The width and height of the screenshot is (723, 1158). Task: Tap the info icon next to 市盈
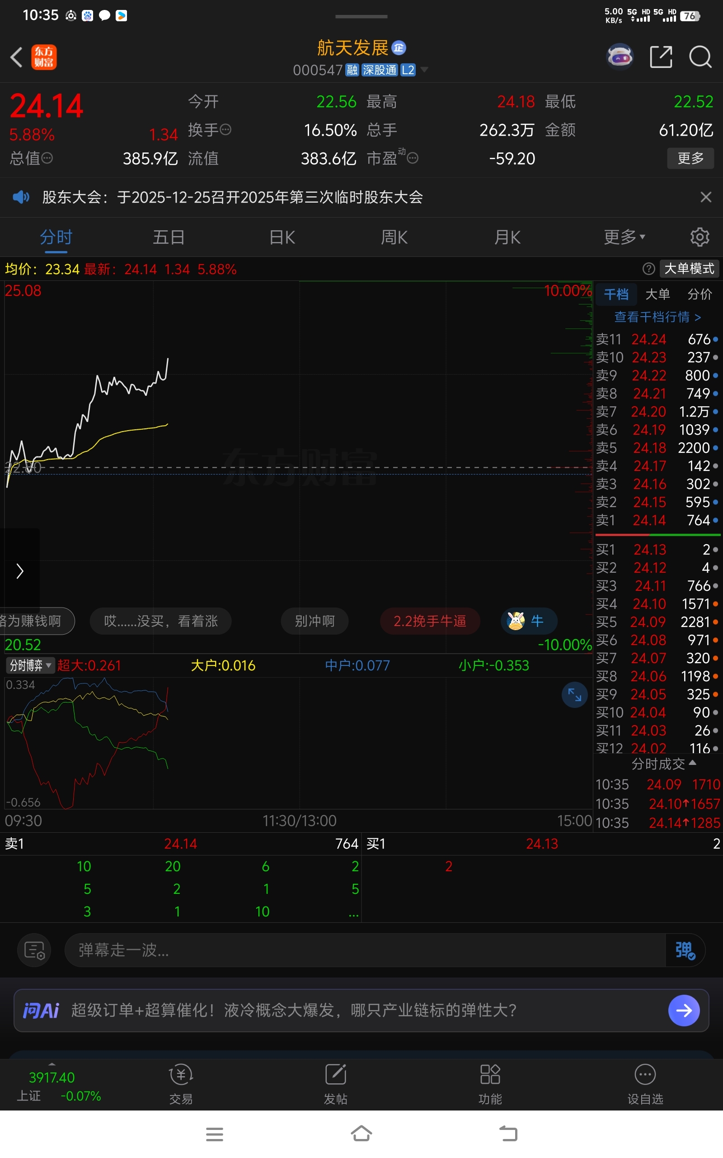point(413,158)
